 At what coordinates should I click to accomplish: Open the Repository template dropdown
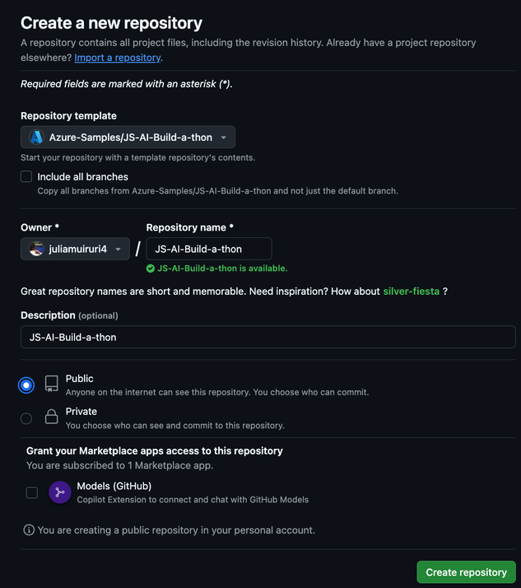tap(128, 138)
